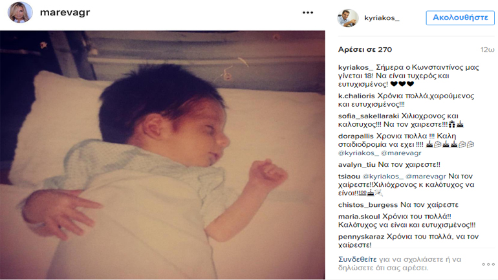Image resolution: width=498 pixels, height=280 pixels.
Task: Click @marevagr mention in dorapallis comment
Action: [x=401, y=153]
